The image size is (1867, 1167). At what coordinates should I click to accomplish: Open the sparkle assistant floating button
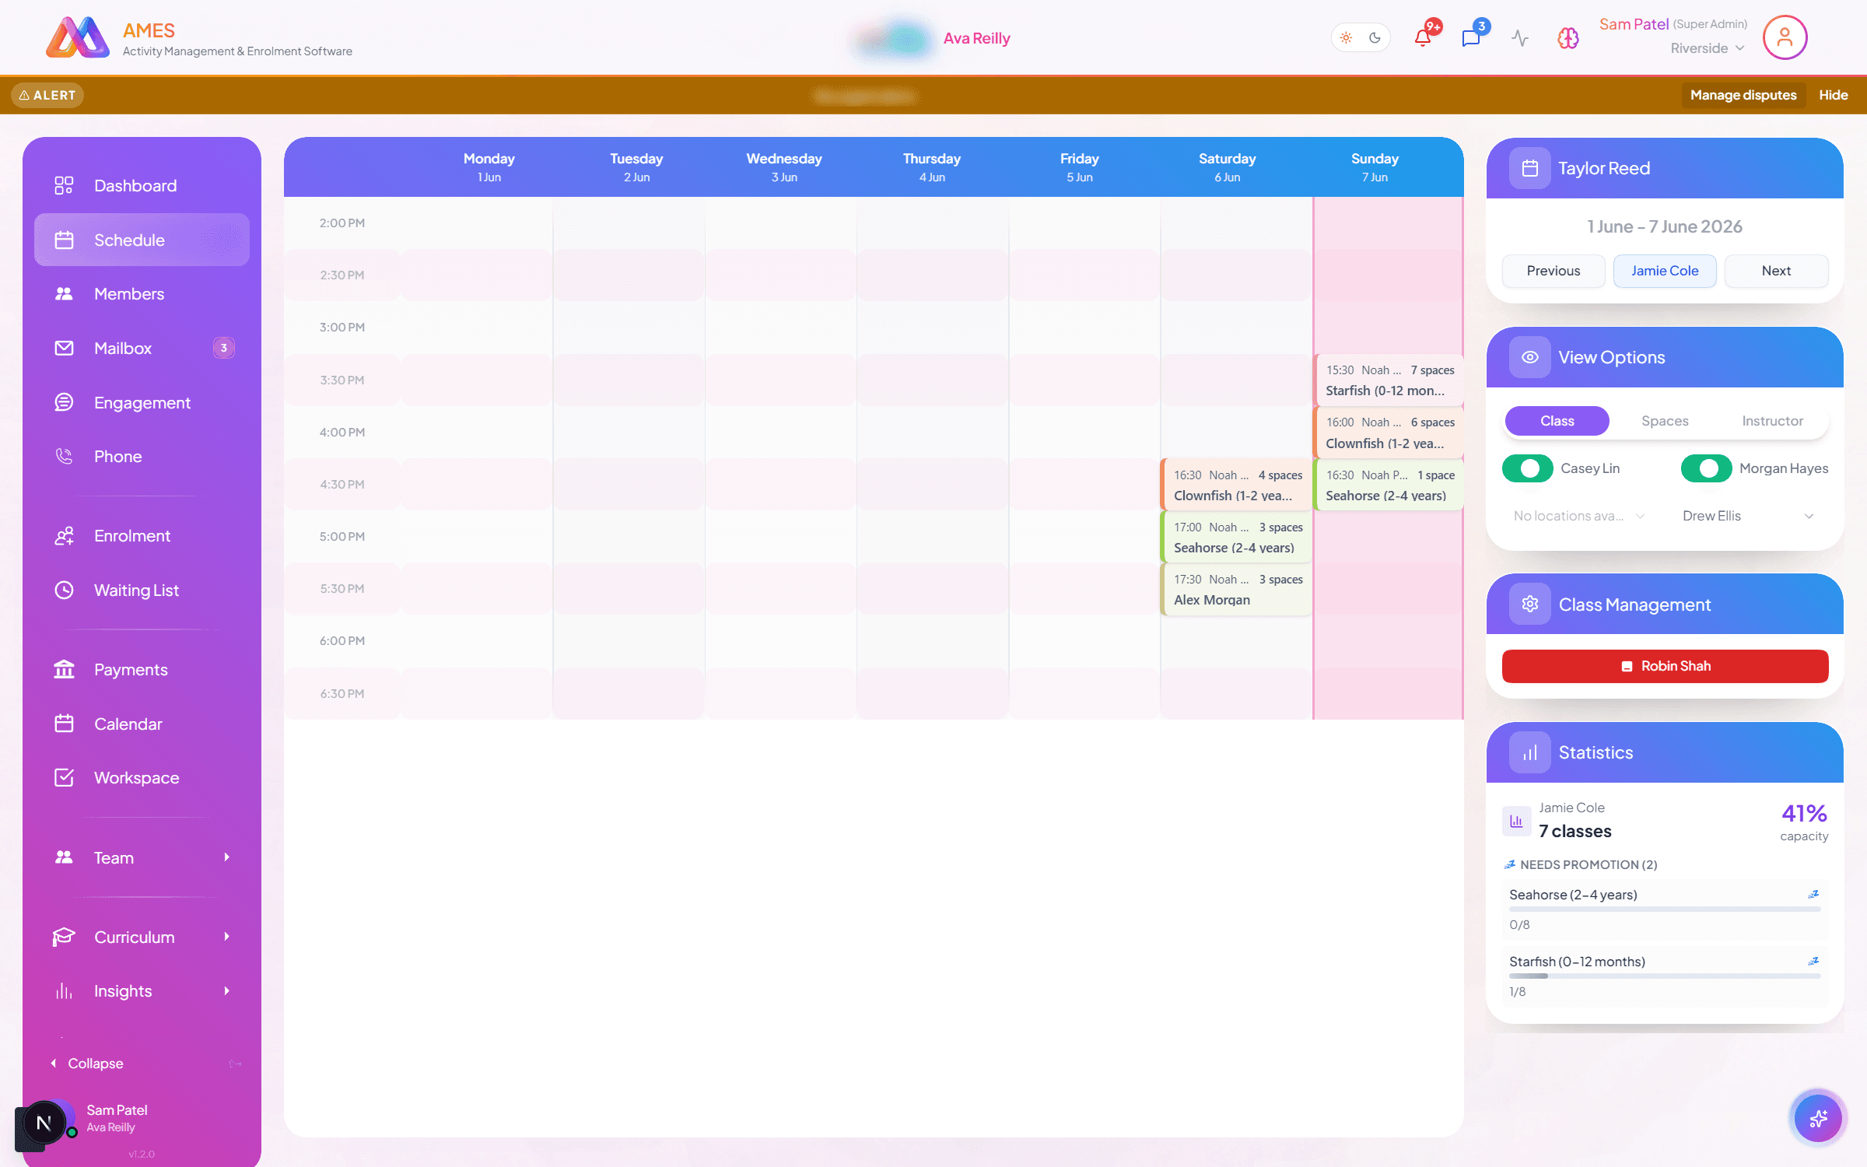pos(1818,1118)
